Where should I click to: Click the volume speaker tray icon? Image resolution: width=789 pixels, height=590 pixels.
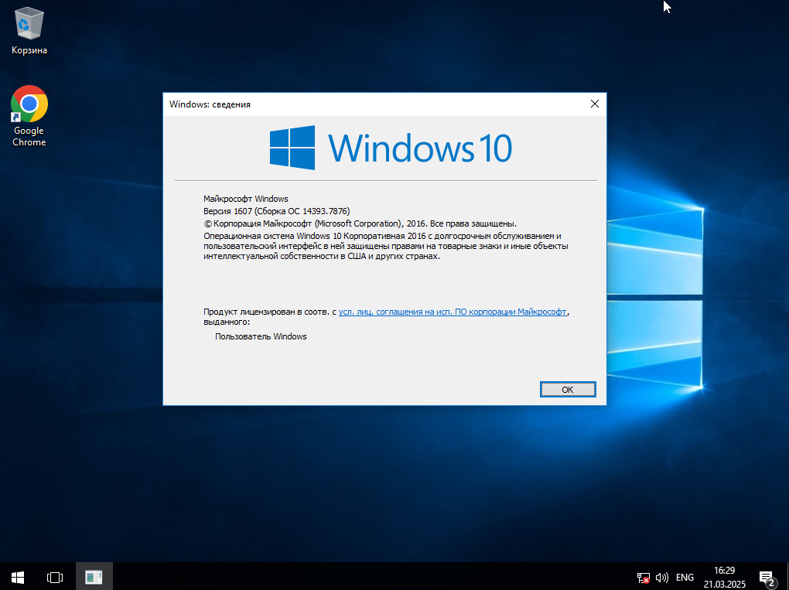661,578
